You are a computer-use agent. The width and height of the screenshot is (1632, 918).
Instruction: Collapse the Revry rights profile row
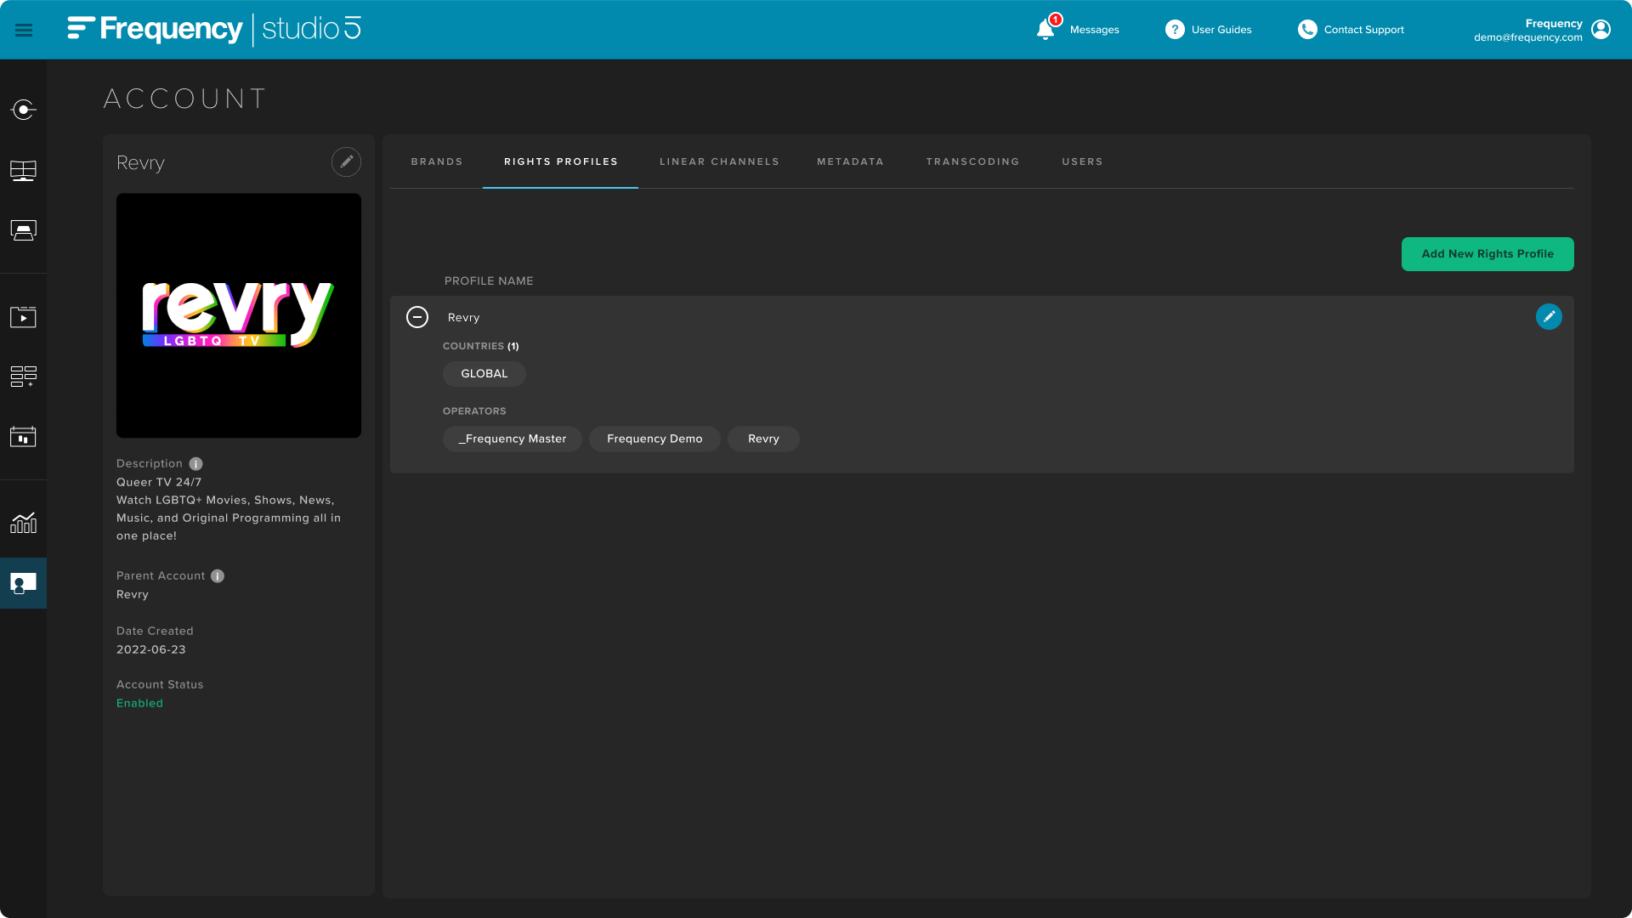point(417,317)
